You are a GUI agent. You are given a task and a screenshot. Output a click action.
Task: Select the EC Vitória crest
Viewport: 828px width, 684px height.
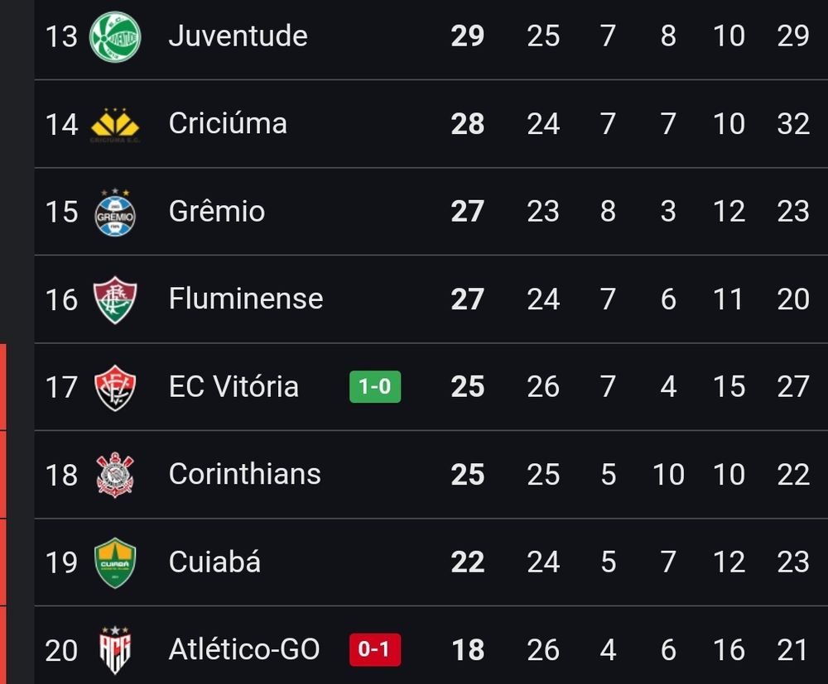pyautogui.click(x=115, y=387)
